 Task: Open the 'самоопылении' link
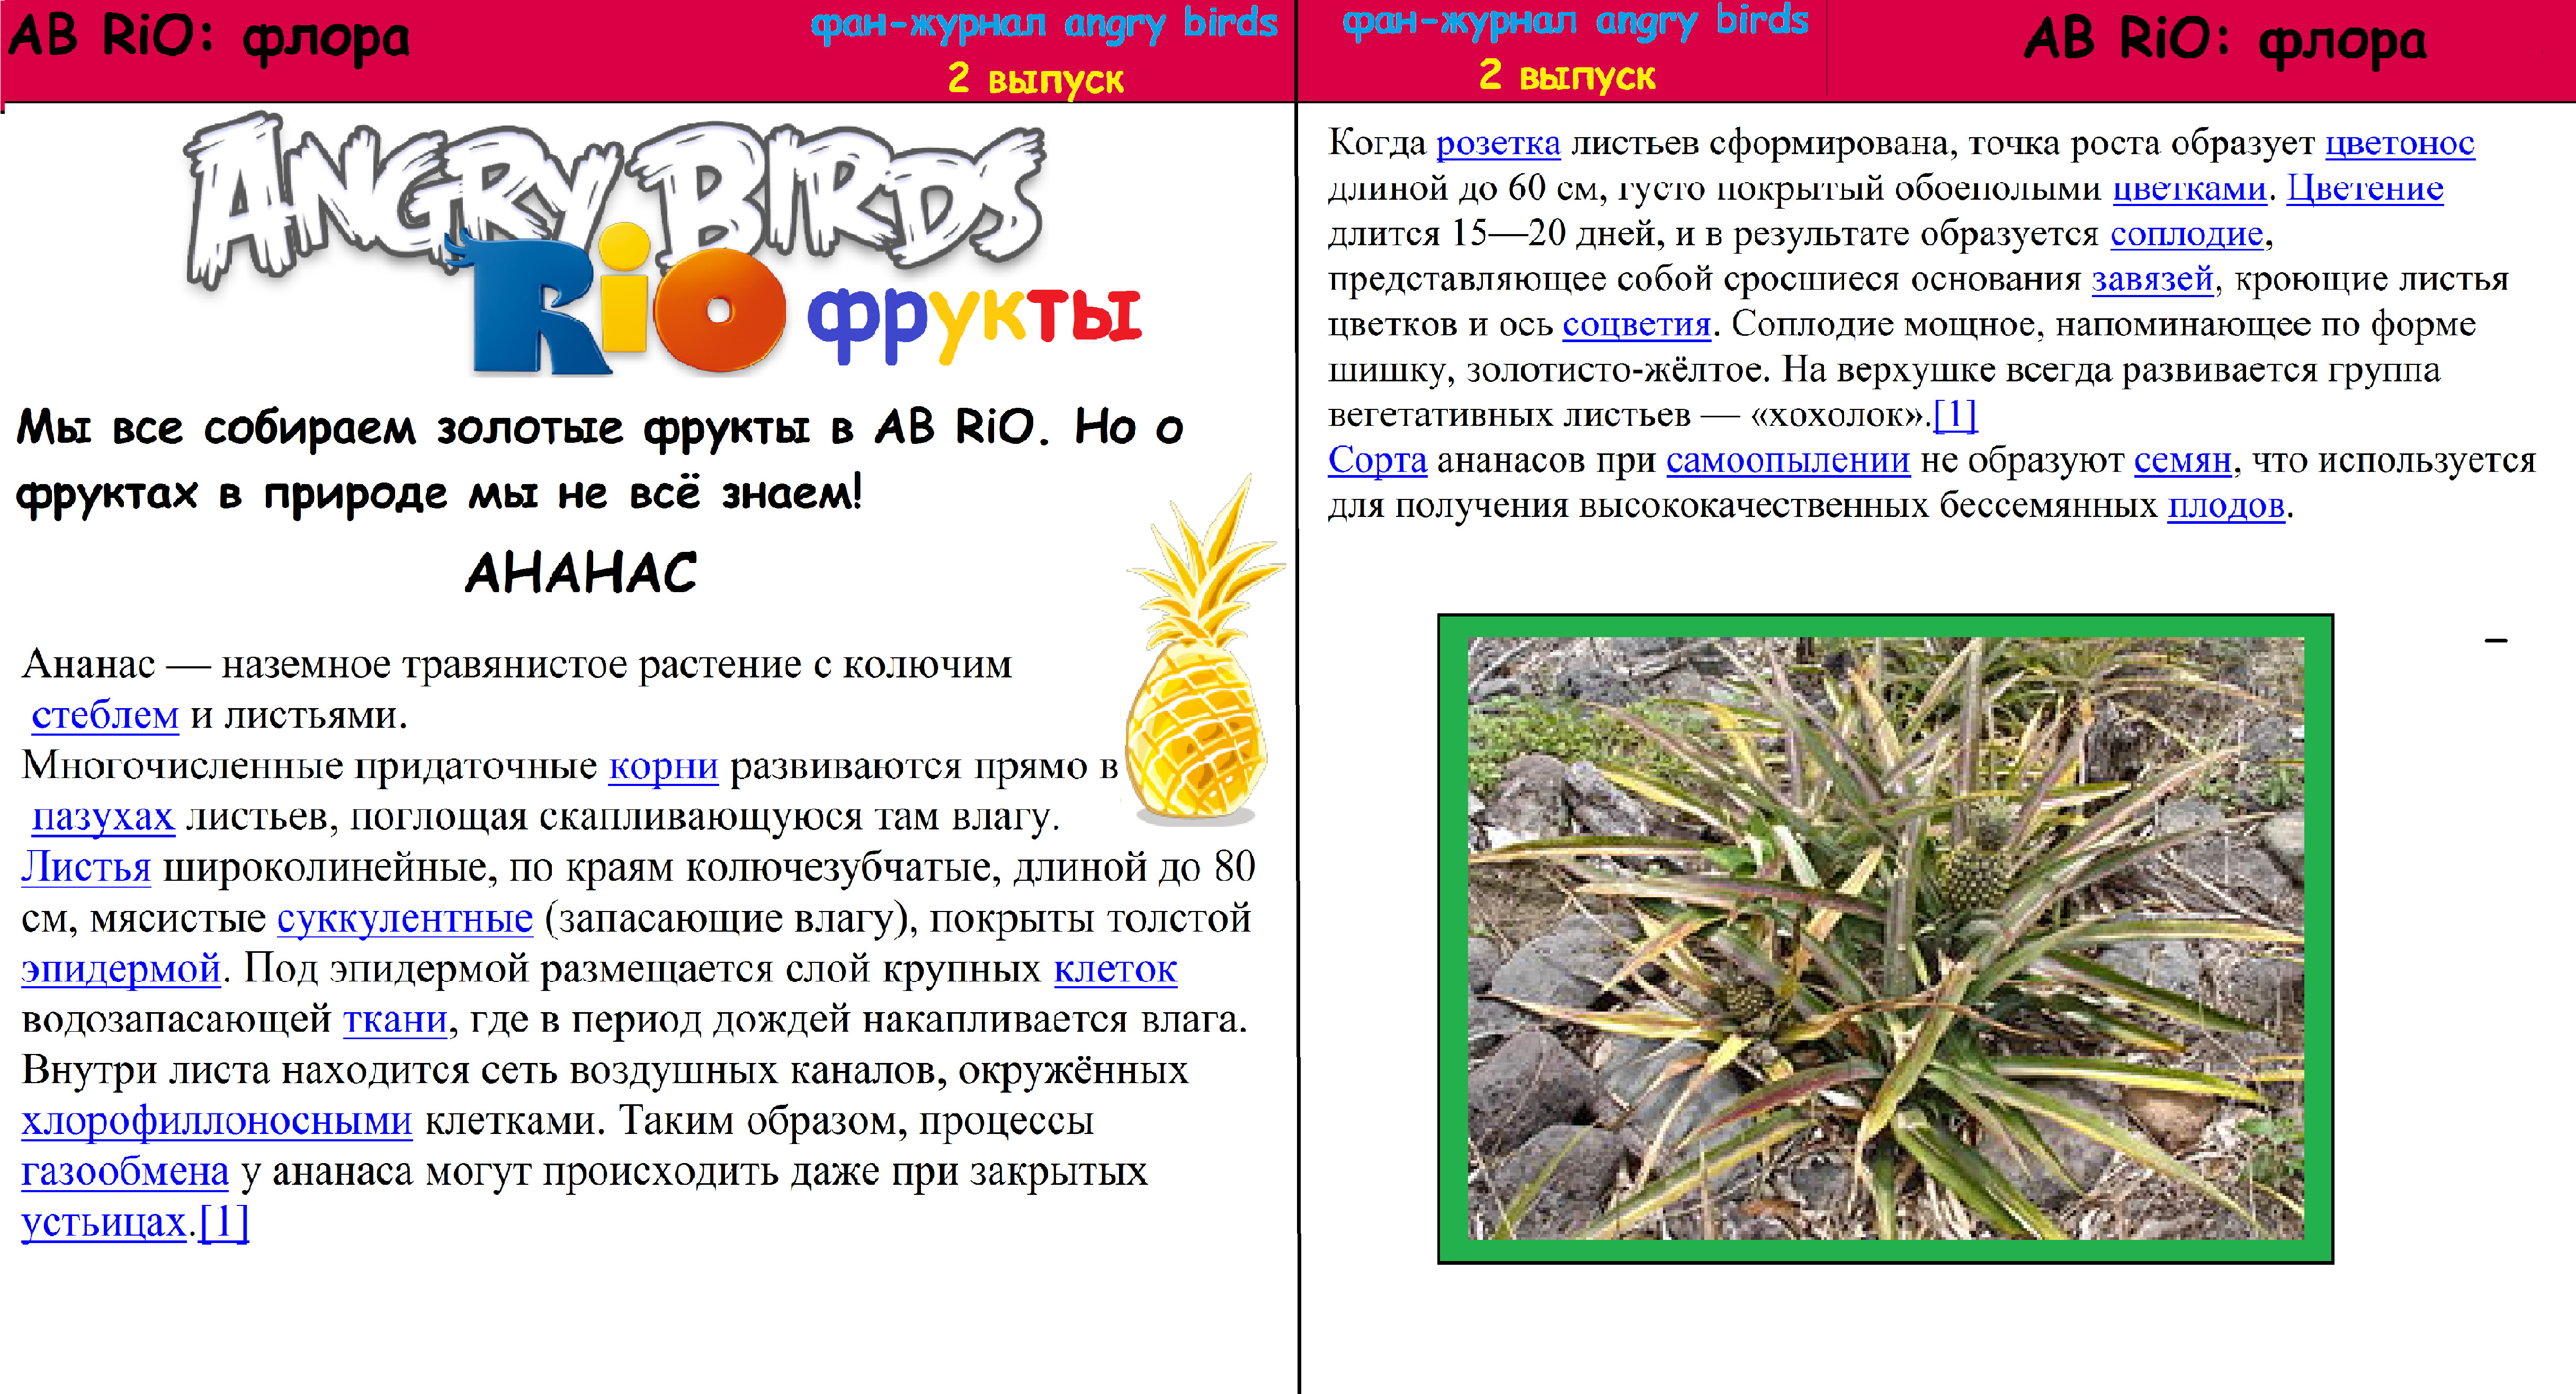tap(1787, 461)
